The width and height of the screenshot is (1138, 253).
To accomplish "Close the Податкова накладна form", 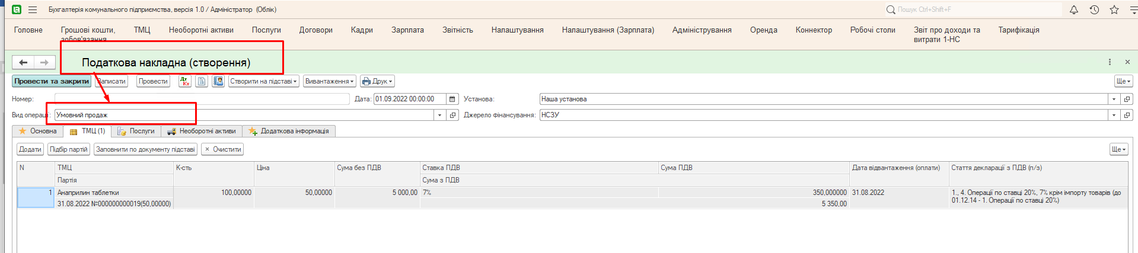I will coord(1127,62).
